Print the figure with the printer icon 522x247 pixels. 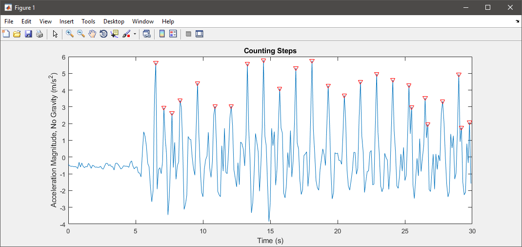click(40, 34)
